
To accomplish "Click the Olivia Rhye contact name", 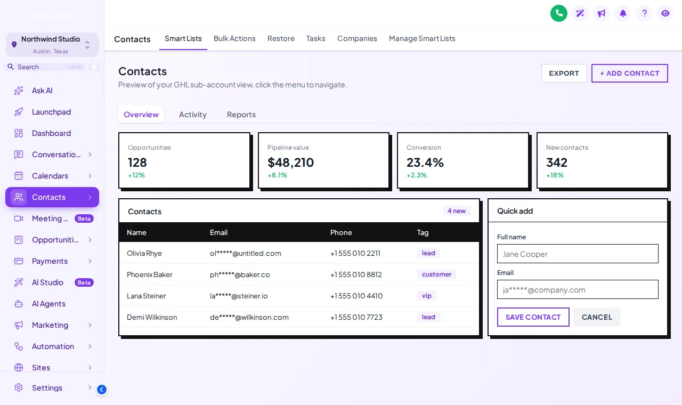I will click(144, 253).
